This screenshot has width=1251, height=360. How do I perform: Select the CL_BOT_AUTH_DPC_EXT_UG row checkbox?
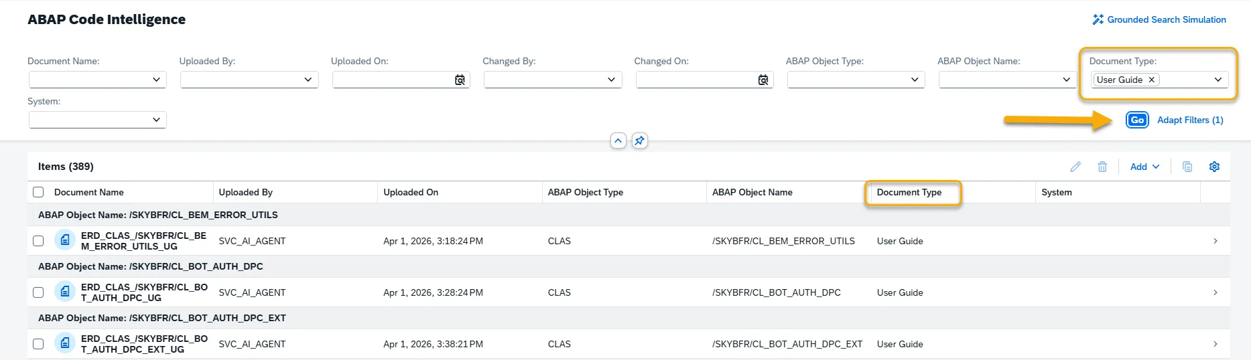[x=38, y=344]
